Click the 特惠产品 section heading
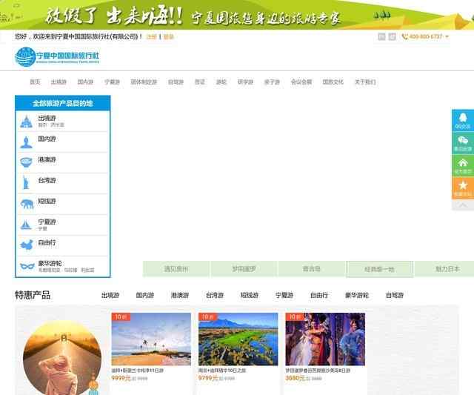 (x=33, y=295)
